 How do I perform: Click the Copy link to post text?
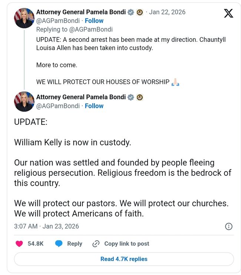coord(126,244)
